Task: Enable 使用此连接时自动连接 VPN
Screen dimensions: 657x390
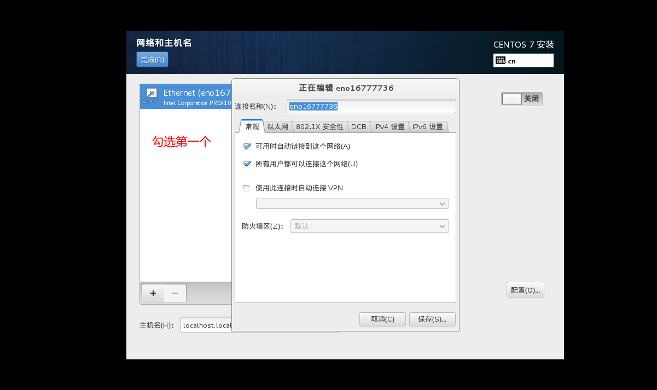Action: click(x=246, y=188)
